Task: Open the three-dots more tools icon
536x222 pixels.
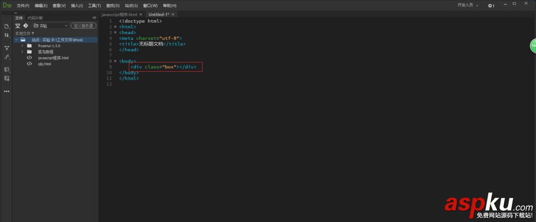Action: point(7,91)
